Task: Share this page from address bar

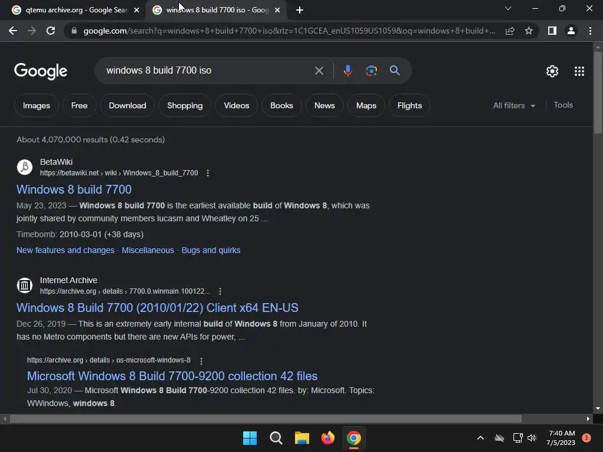Action: tap(510, 31)
